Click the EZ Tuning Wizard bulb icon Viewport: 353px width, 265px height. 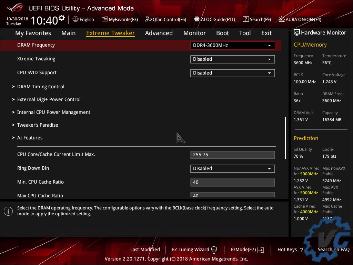[x=214, y=249]
